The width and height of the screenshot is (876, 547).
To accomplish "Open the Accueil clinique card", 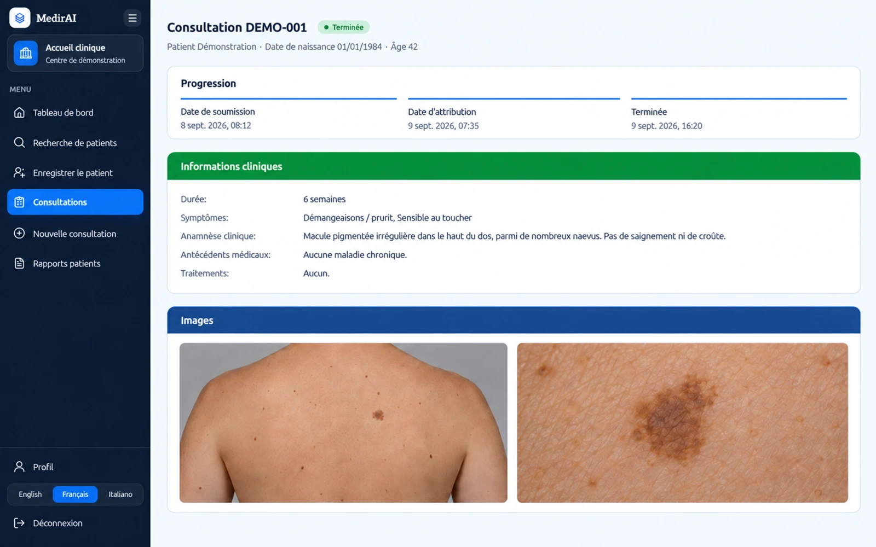I will pos(75,53).
